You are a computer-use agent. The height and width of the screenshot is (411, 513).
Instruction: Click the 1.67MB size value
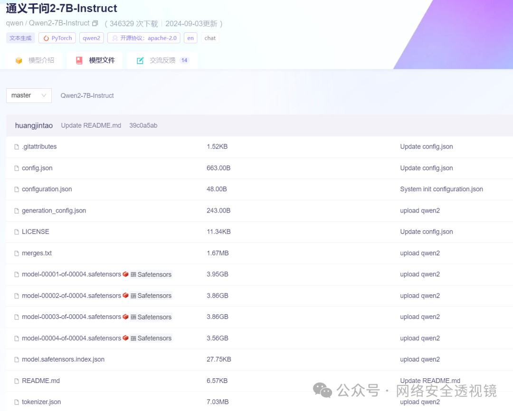(218, 253)
